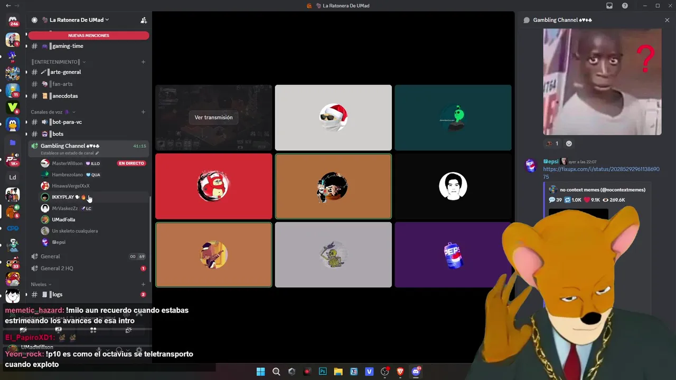Focus the skeleton avatar video tile

pos(333,255)
